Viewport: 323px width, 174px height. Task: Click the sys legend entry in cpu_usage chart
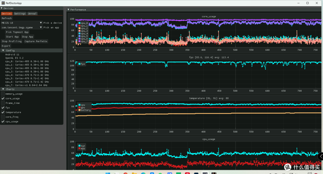pos(82,146)
